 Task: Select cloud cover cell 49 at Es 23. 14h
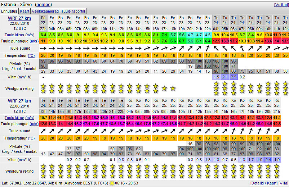138,61
